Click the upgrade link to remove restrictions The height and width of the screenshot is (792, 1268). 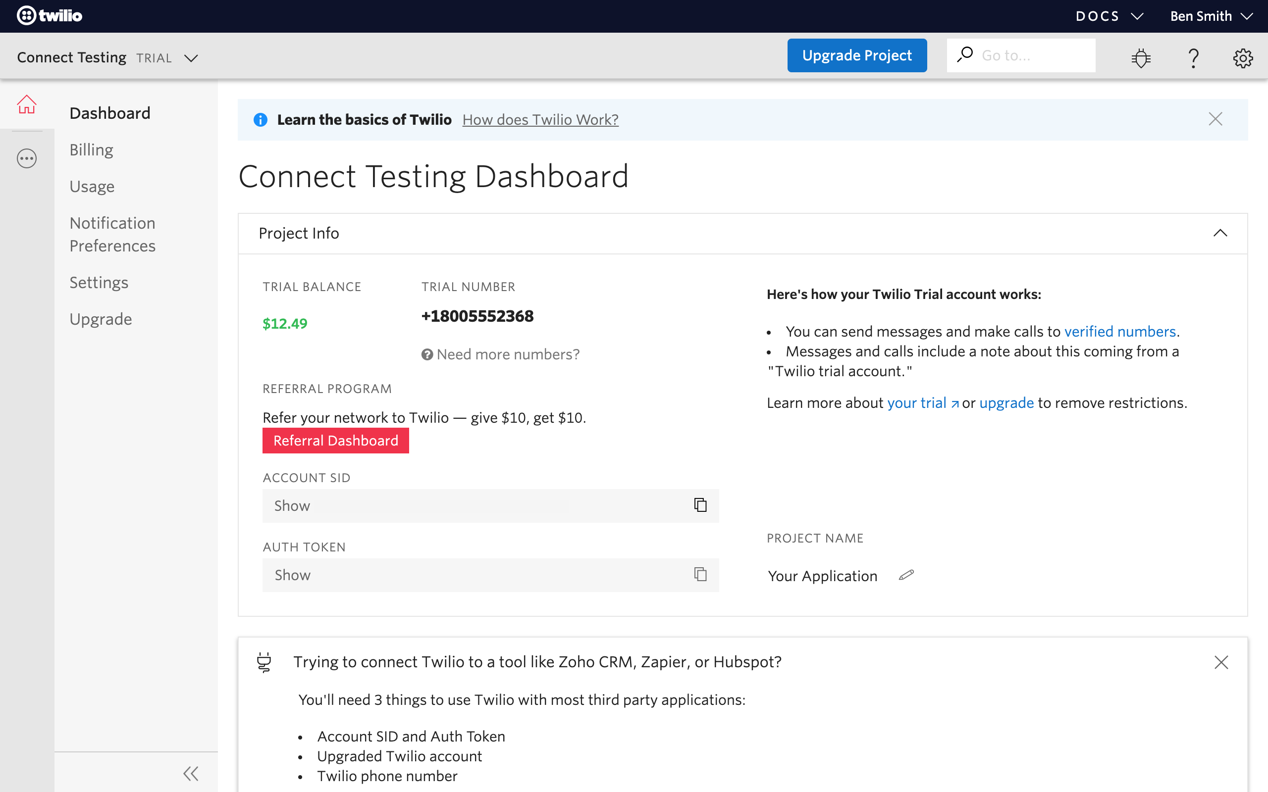point(1006,403)
